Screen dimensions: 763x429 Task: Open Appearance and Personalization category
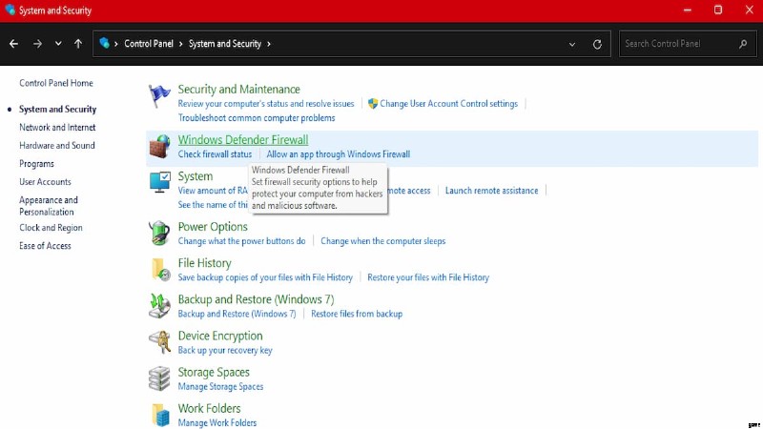tap(49, 206)
